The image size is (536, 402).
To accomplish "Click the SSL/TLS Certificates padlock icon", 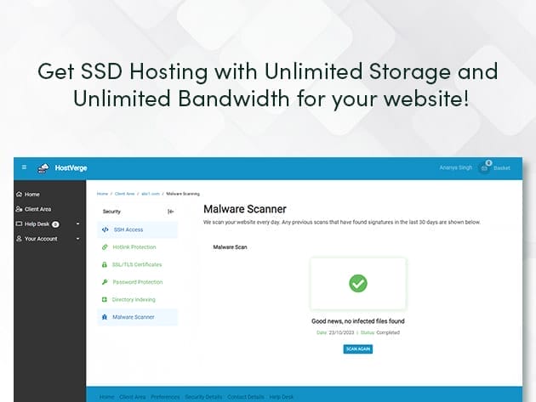I will 105,264.
